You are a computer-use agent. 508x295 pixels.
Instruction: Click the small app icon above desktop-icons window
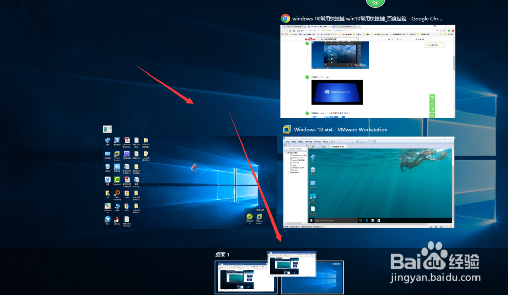[107, 129]
